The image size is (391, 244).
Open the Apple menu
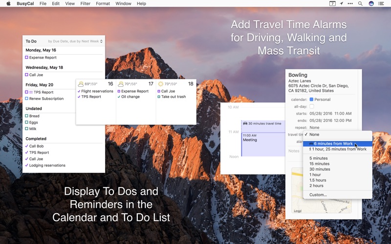[8, 3]
